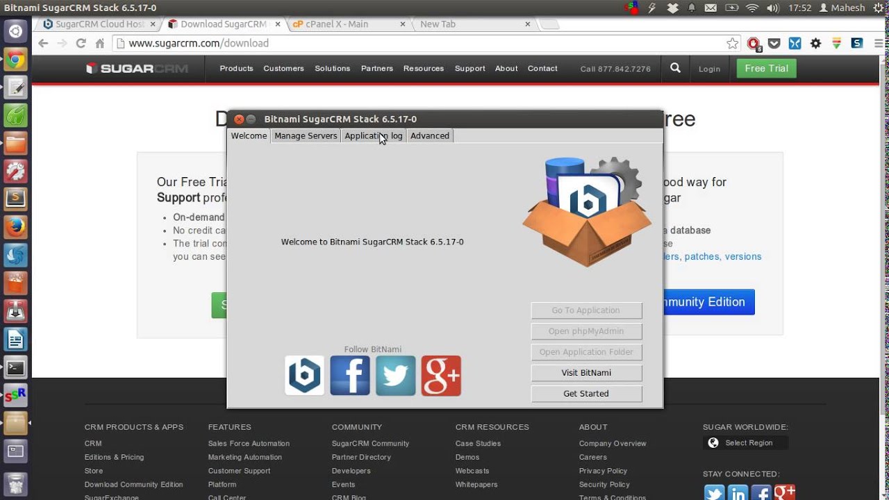This screenshot has width=889, height=500.
Task: Launch Google Chrome from the launcher
Action: [x=15, y=60]
